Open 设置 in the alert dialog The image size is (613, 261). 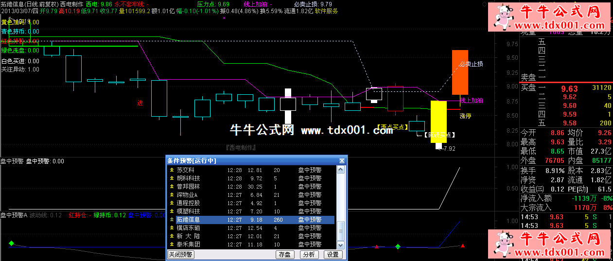point(333,255)
